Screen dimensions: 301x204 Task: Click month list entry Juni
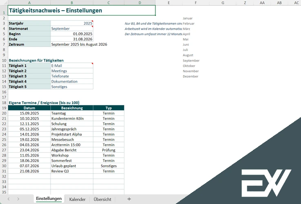[x=186, y=44]
